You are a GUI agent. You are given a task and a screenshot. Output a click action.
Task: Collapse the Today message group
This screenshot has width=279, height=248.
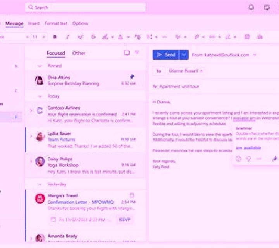[x=40, y=96]
